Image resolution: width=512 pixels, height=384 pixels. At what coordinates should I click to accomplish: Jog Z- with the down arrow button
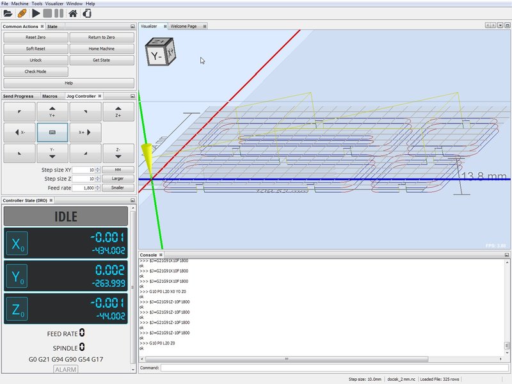118,153
